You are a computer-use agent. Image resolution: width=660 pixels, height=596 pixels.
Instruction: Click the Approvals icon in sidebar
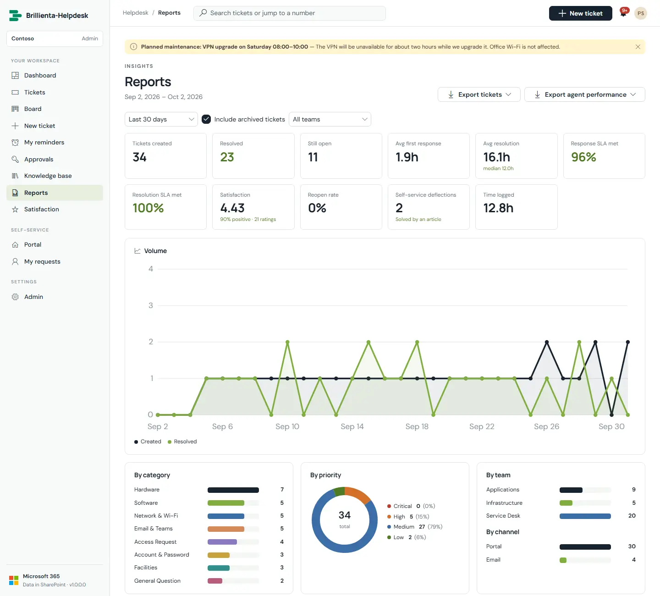coord(15,160)
